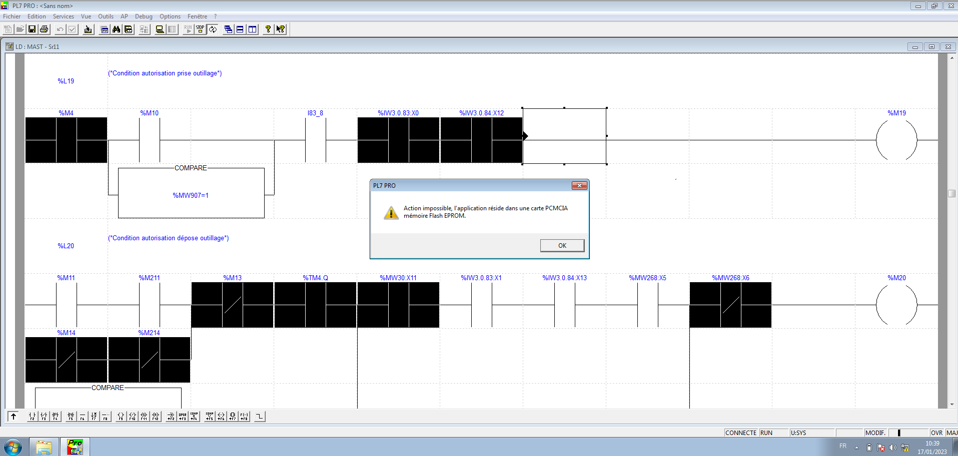Open Windows Explorer from taskbar
Screen dimensions: 958x456
[44, 447]
